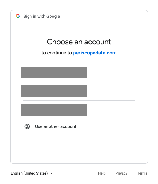Click the empty right side of the sign-in header bar
The height and width of the screenshot is (184, 158).
pos(104,16)
